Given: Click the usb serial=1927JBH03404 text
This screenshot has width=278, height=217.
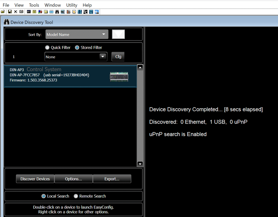Looking at the screenshot, I should coord(66,75).
